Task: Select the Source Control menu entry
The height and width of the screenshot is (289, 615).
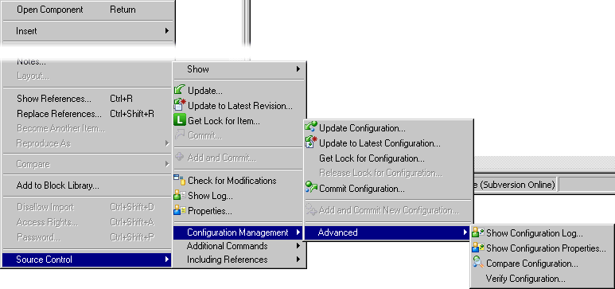Action: coord(87,260)
